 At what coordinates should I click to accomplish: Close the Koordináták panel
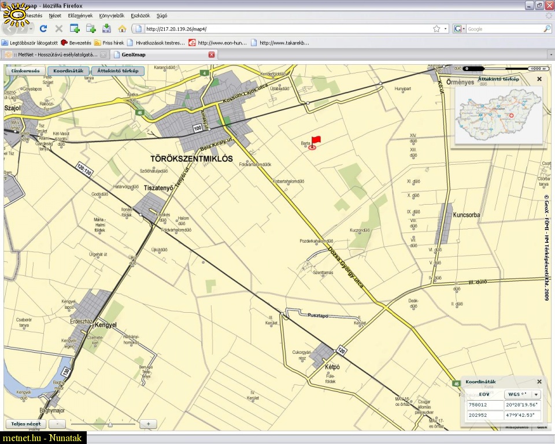(x=539, y=382)
